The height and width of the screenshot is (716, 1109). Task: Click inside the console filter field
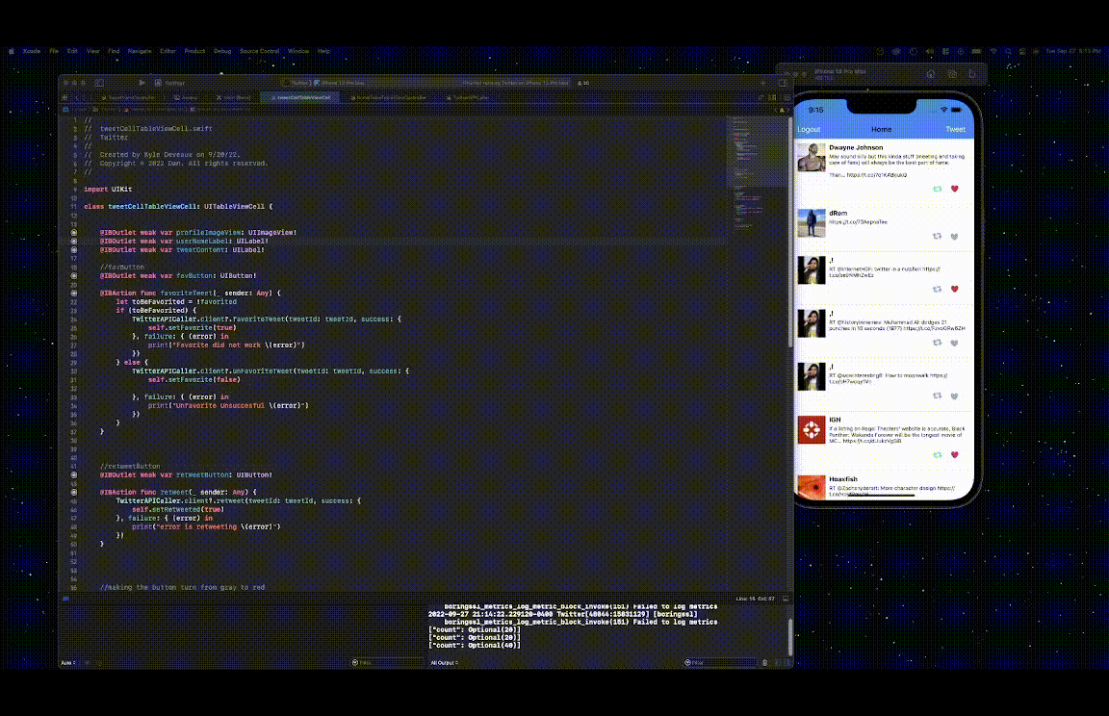click(720, 662)
